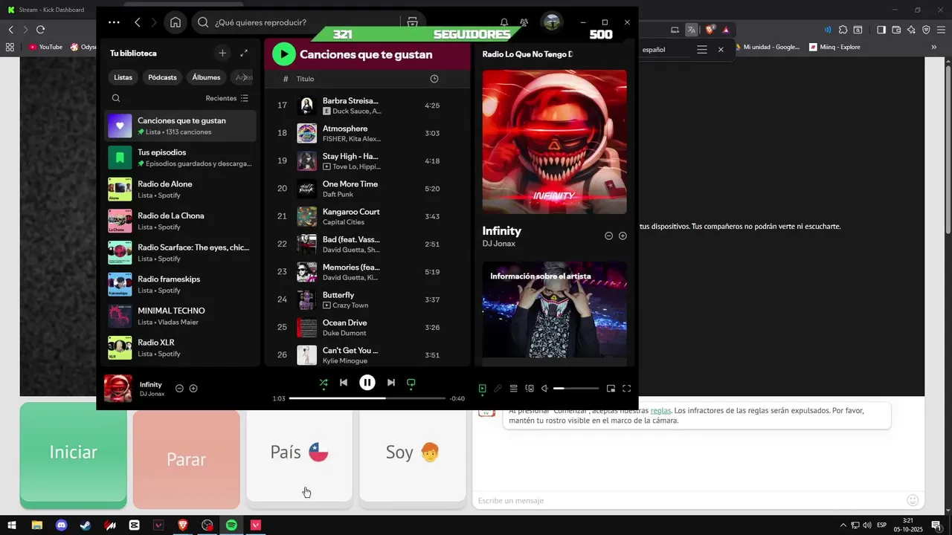Image resolution: width=952 pixels, height=535 pixels.
Task: Open browser translate icon in address bar
Action: pyautogui.click(x=692, y=30)
